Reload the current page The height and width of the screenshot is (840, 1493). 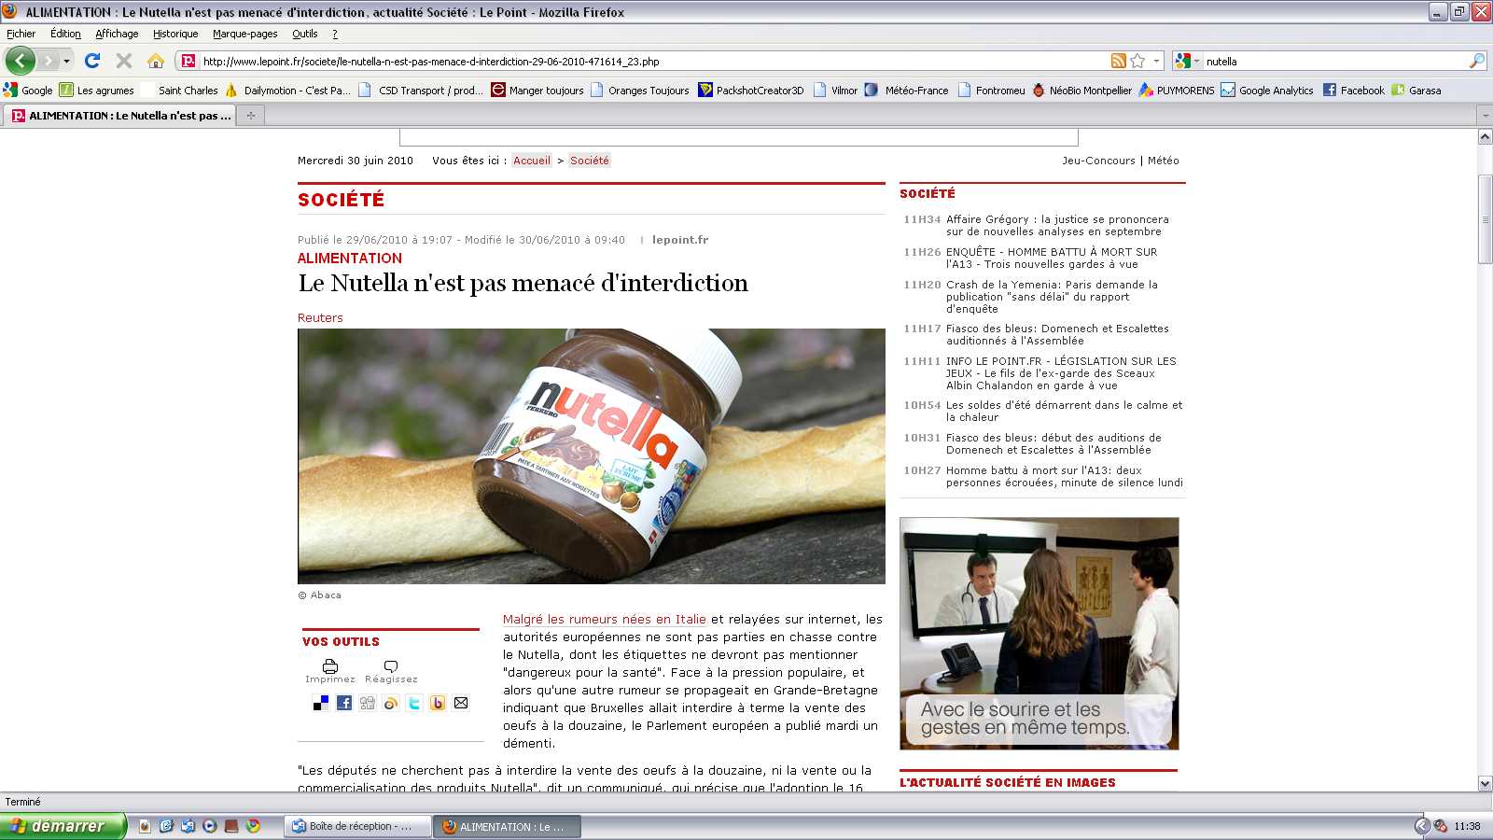[x=92, y=61]
